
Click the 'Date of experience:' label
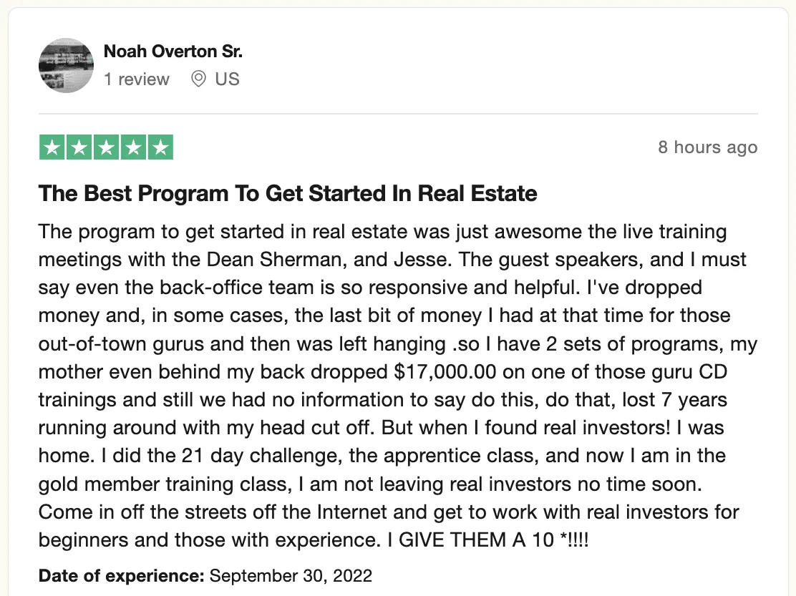pyautogui.click(x=122, y=575)
